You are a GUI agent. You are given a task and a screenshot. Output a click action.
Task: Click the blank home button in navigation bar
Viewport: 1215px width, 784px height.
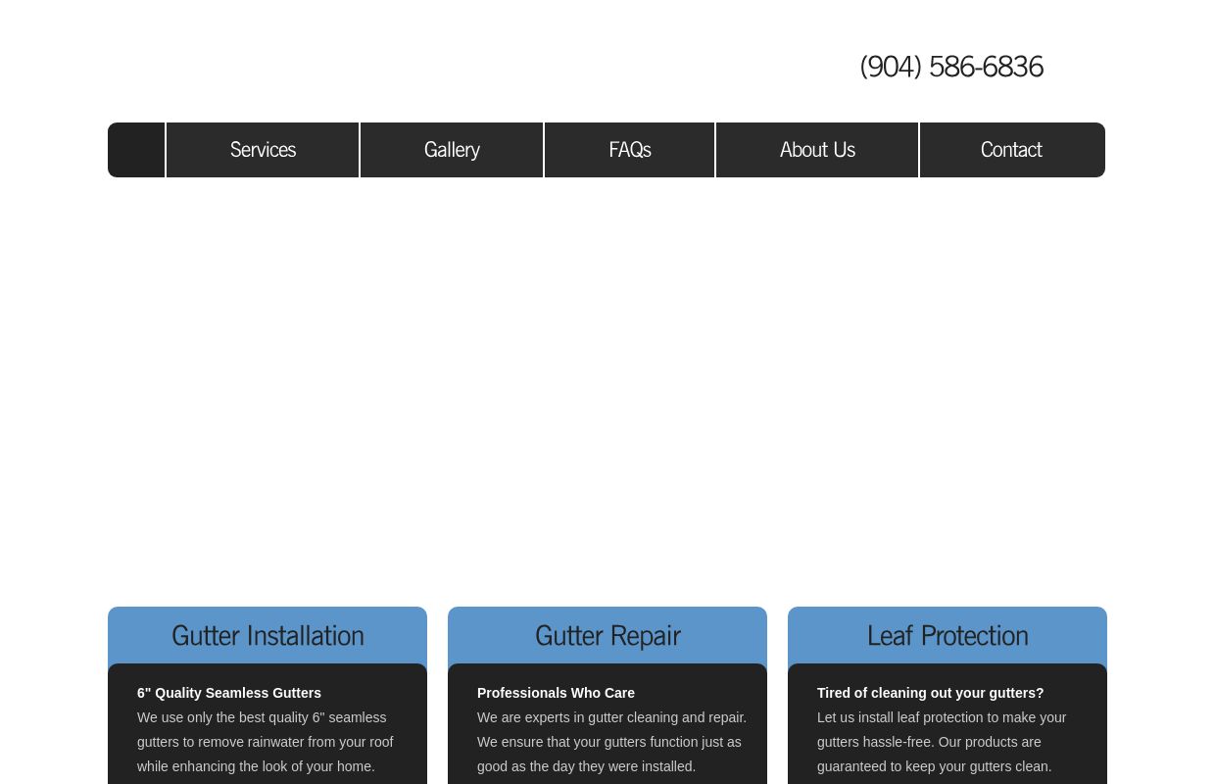[x=136, y=150]
